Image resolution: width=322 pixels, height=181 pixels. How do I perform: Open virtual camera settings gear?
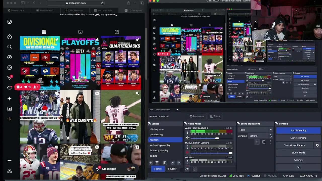pos(317,145)
